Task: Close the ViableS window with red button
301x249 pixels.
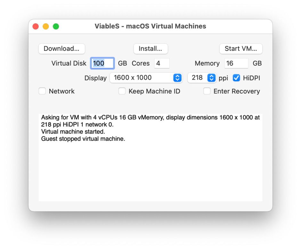Action: tap(36, 27)
